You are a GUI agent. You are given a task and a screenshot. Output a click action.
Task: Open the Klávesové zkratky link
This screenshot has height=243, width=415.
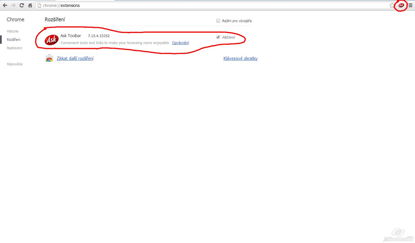(x=241, y=58)
